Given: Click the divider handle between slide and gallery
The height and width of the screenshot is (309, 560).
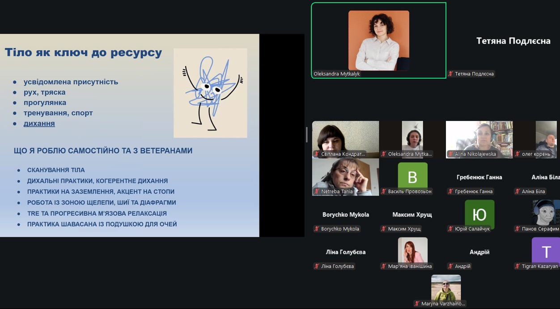Looking at the screenshot, I should click(307, 134).
